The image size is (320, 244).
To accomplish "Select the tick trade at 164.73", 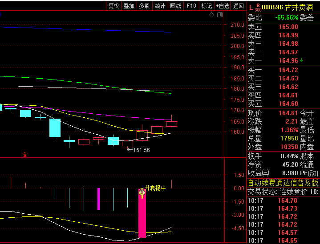I will pos(288,208).
